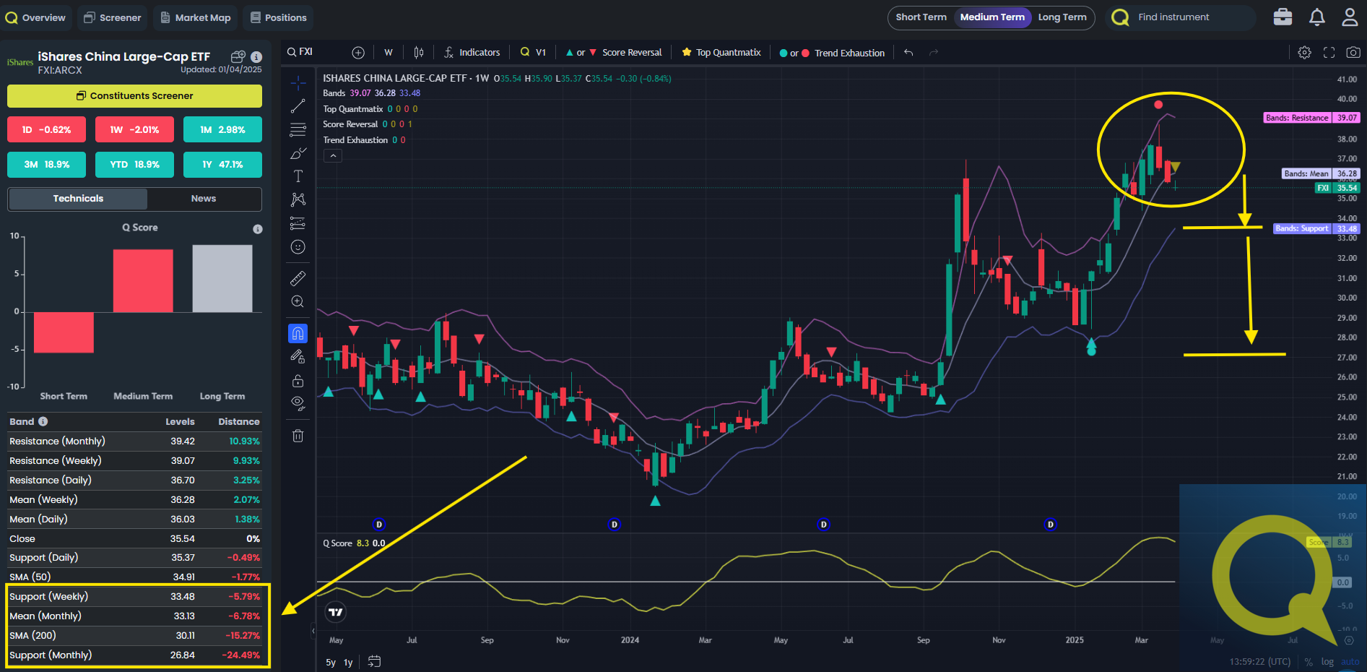The height and width of the screenshot is (672, 1367).
Task: Select the brush drawing tool
Action: click(298, 153)
